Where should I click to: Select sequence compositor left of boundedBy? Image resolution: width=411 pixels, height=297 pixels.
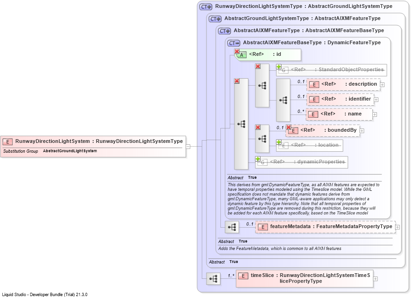click(262, 139)
